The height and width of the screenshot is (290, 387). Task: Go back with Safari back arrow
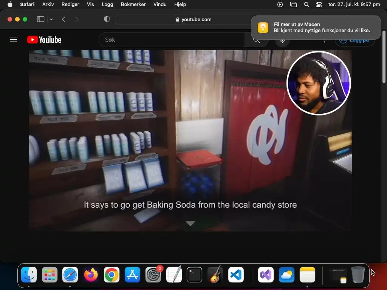click(63, 19)
